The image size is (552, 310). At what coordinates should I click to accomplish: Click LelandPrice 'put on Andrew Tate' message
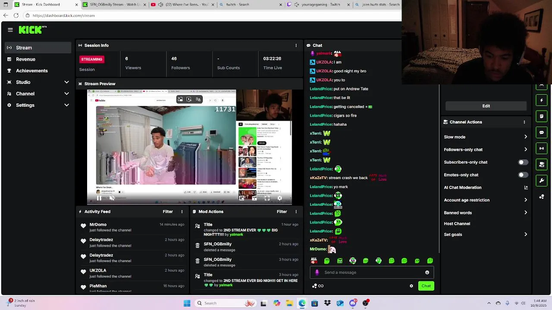coord(339,89)
